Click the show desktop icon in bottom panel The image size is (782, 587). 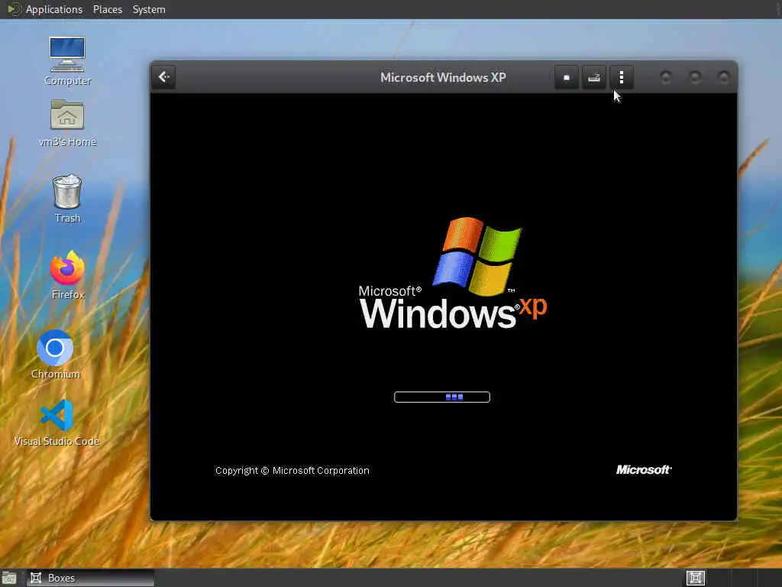(x=9, y=578)
